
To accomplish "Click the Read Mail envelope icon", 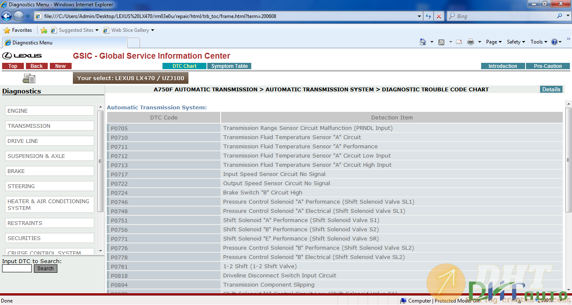I will (459, 42).
